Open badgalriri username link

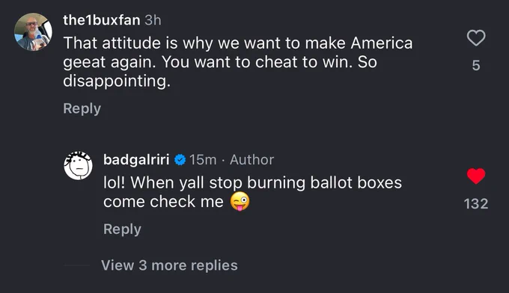[136, 159]
